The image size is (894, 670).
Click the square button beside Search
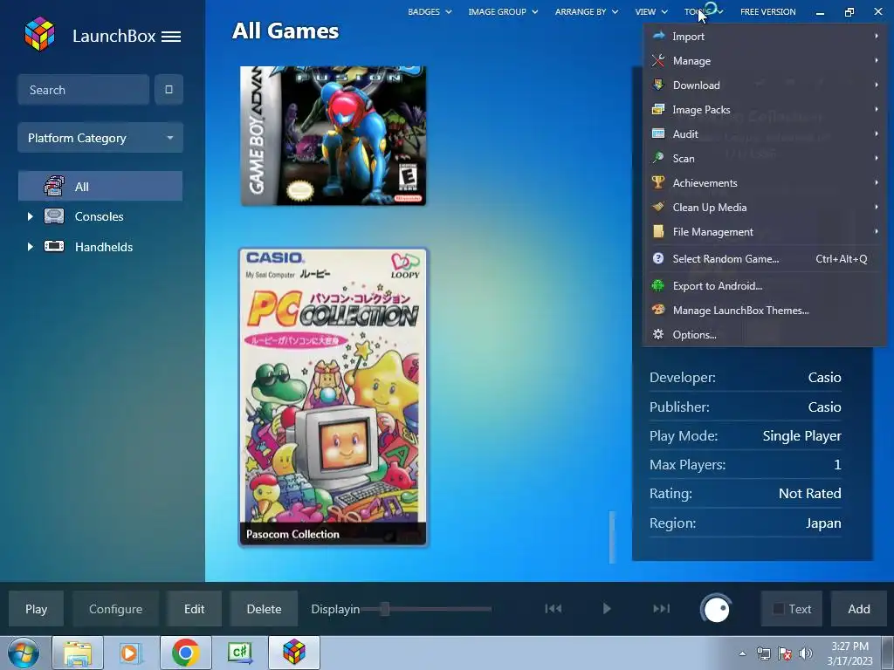168,90
